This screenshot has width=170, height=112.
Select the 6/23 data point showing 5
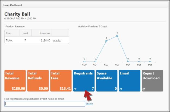point(117,36)
